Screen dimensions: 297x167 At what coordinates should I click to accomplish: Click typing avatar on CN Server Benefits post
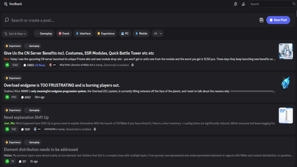click(x=51, y=65)
